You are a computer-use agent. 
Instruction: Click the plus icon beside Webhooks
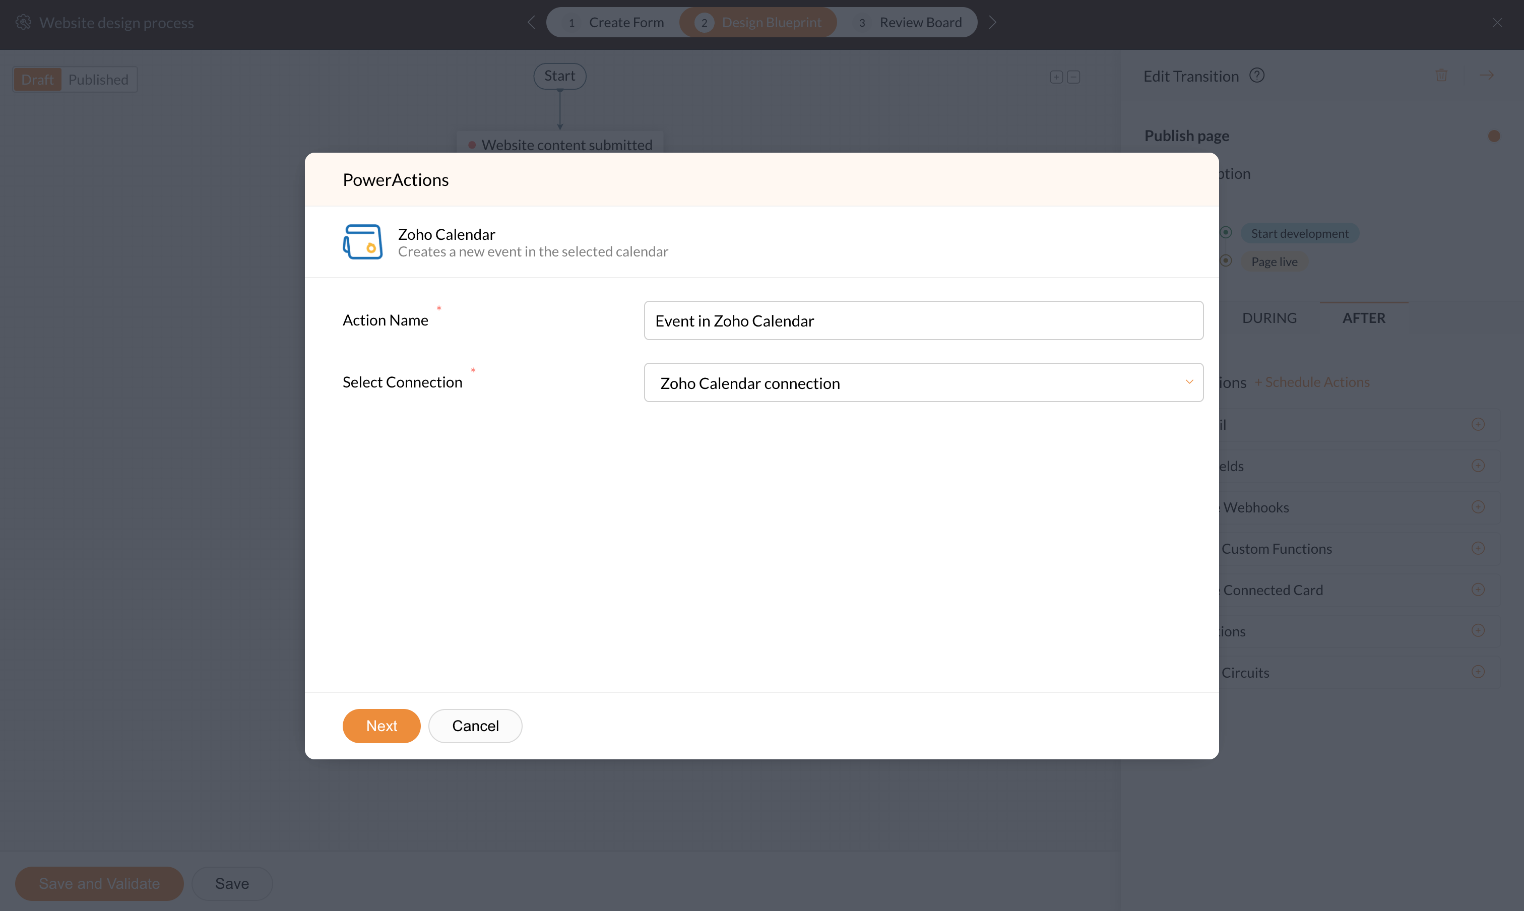coord(1478,507)
